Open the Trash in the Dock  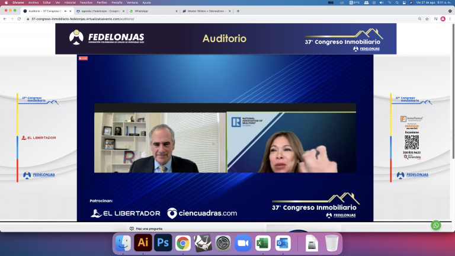pyautogui.click(x=332, y=243)
